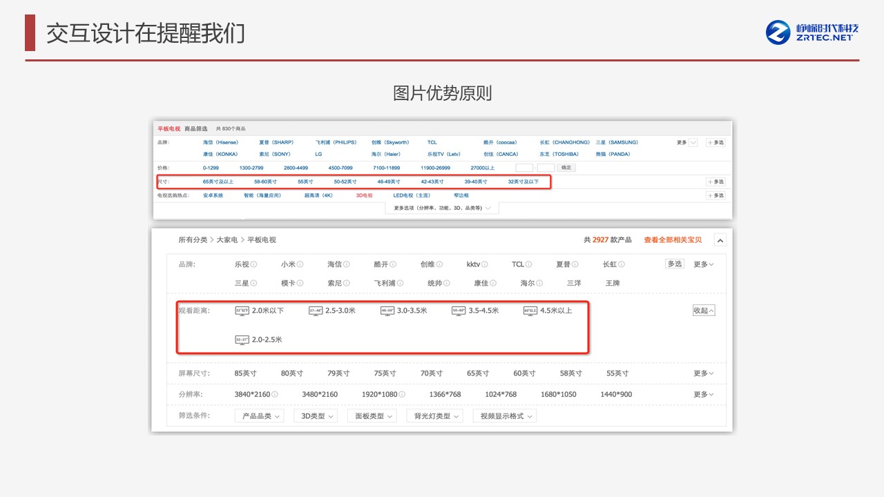
Task: Click the info icon next to 三星
Action: click(253, 283)
